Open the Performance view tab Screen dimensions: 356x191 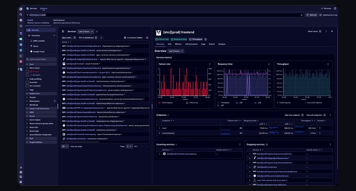tap(67, 21)
